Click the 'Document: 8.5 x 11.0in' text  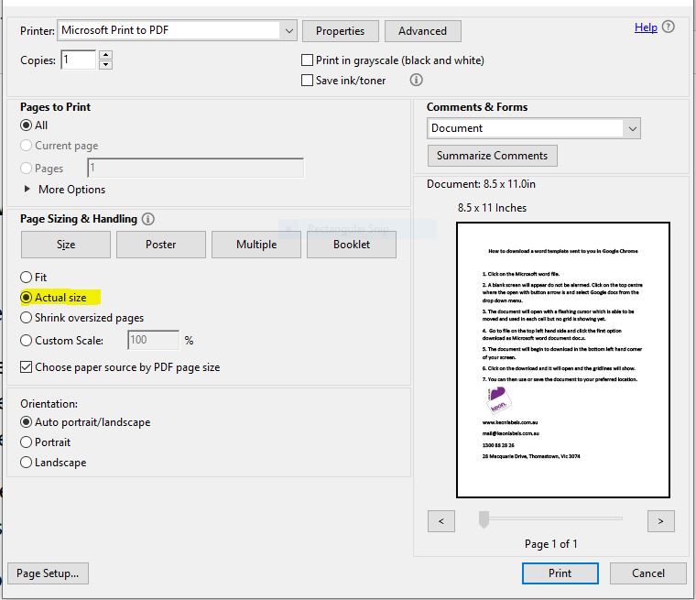tap(481, 184)
